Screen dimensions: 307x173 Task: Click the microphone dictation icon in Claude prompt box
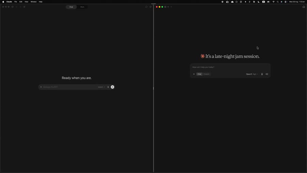tap(262, 74)
